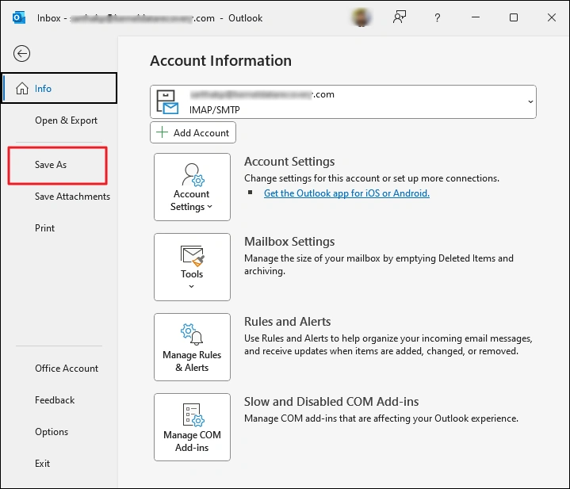Screen dimensions: 570x489
Task: Open the user profile picture
Action: click(362, 17)
